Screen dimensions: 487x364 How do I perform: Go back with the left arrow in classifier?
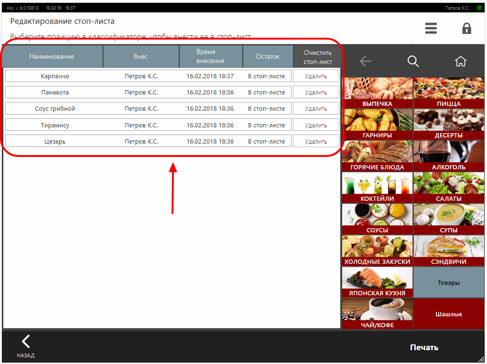[365, 61]
